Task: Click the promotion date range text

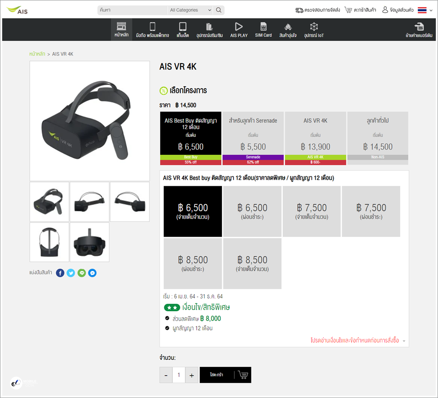Action: [193, 296]
